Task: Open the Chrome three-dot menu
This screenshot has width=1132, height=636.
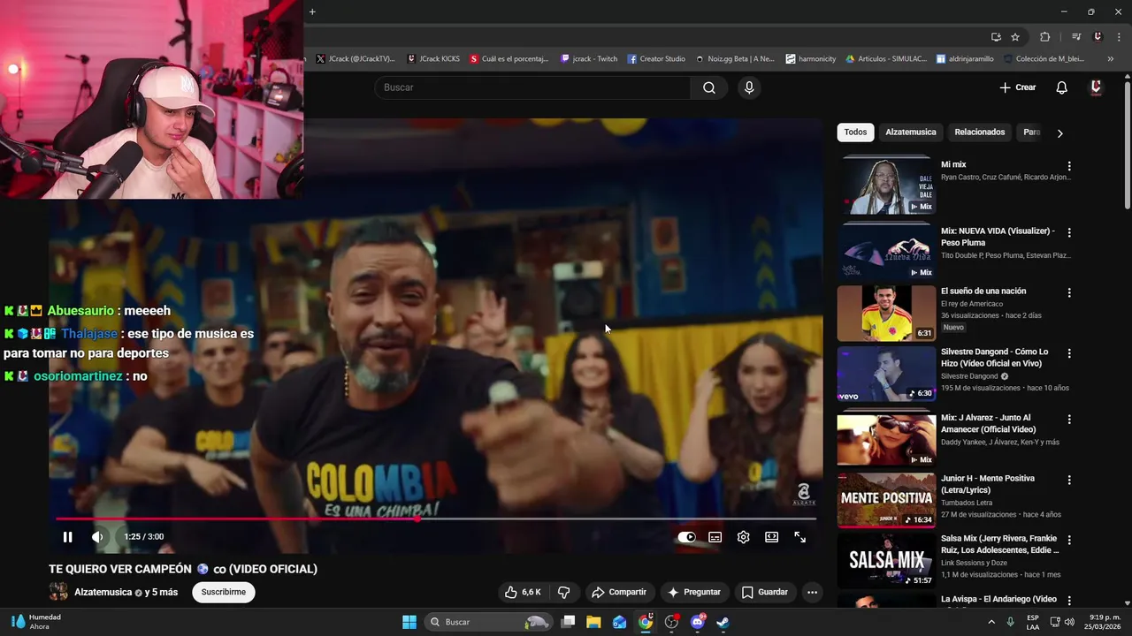Action: 1119,37
